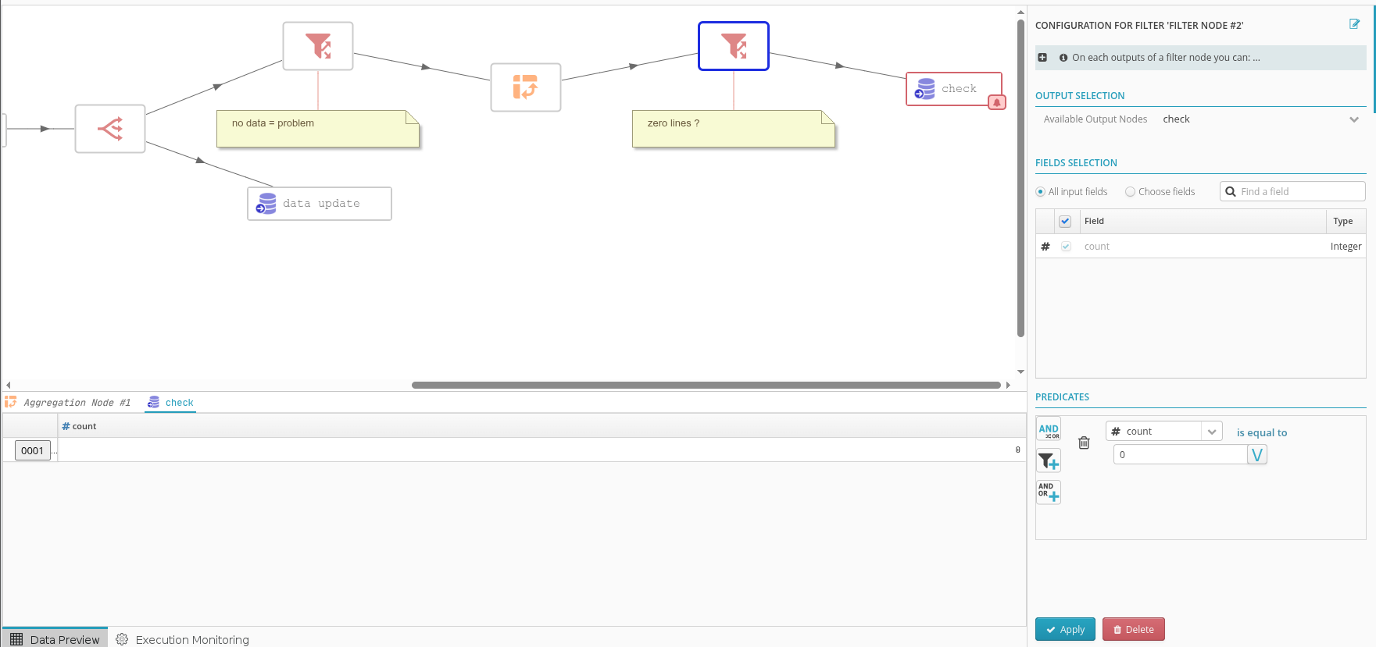Select the split/fork node on the left
Image resolution: width=1376 pixels, height=647 pixels.
110,129
